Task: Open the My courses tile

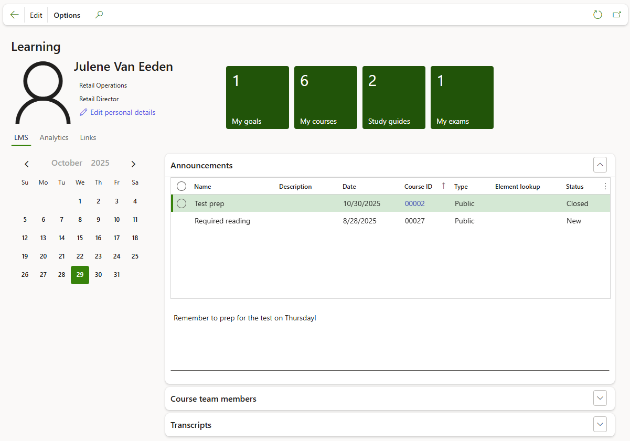Action: tap(325, 98)
